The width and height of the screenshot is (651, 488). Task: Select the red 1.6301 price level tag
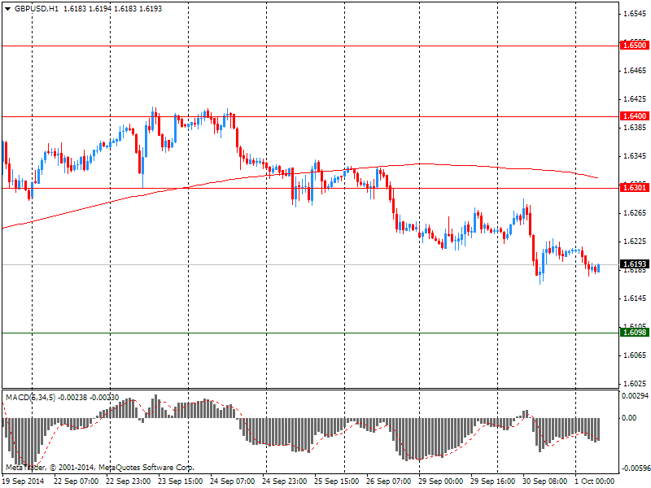click(x=634, y=188)
